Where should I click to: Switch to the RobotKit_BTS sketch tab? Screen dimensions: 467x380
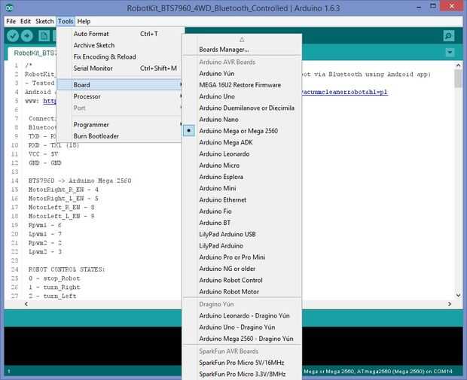[32, 53]
